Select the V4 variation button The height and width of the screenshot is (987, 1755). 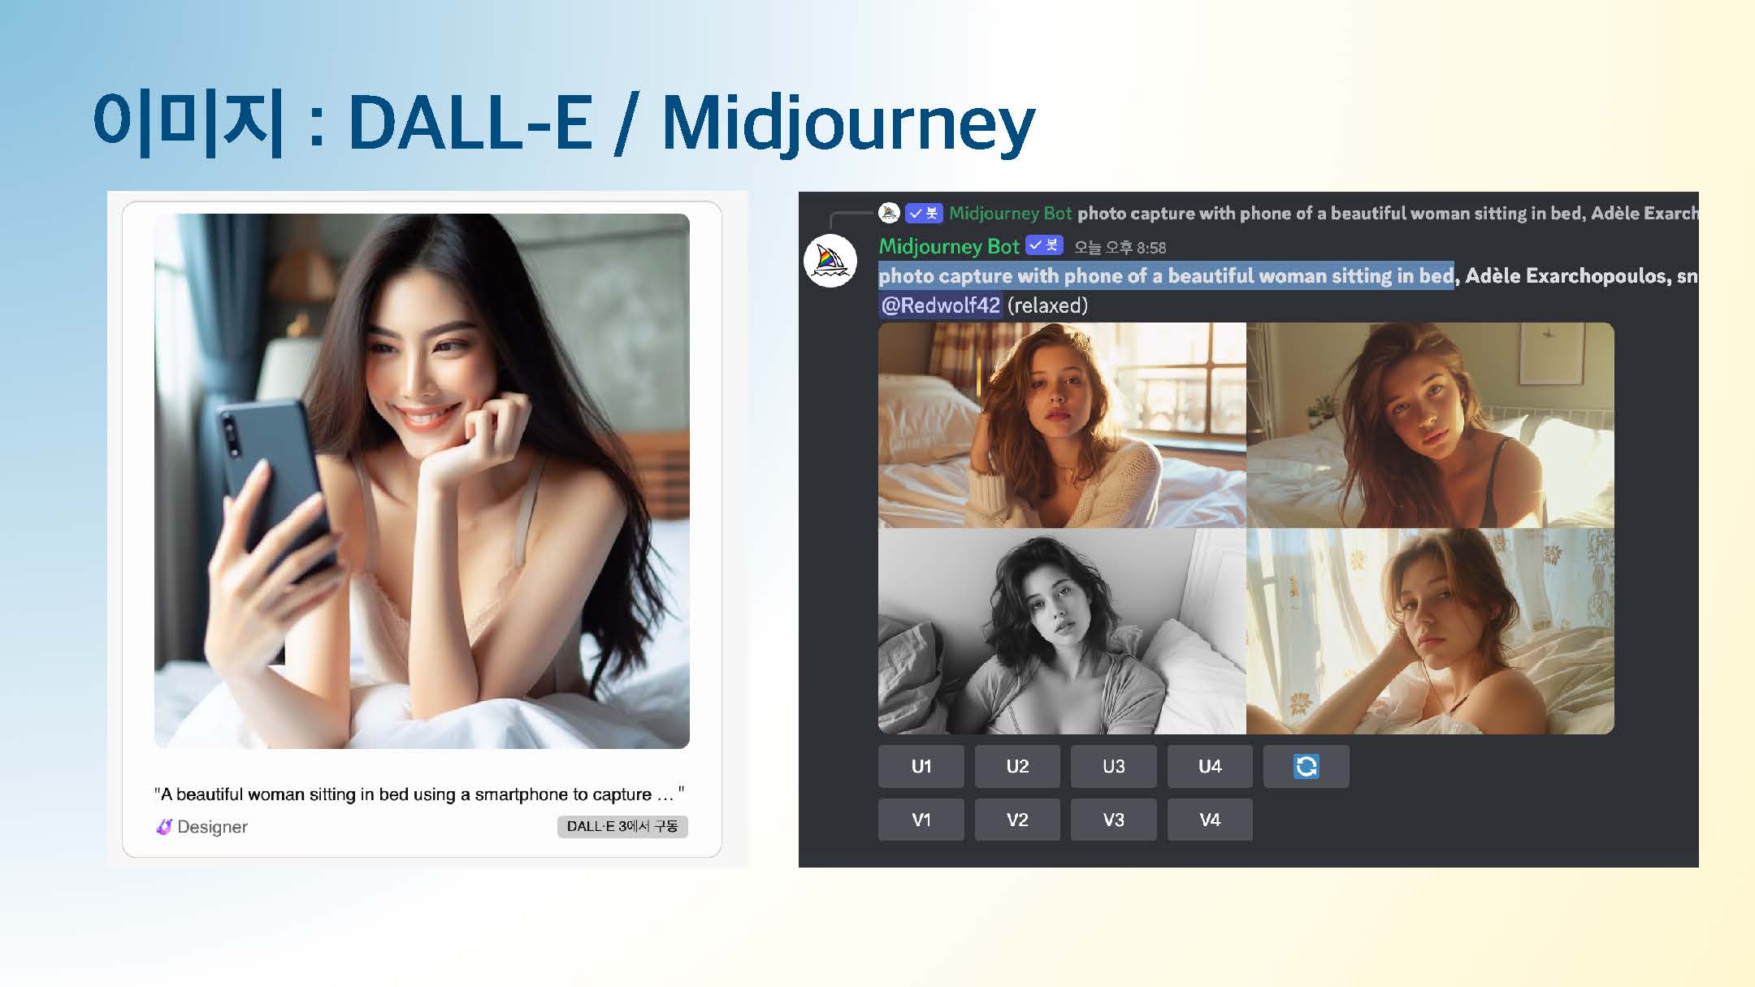(1209, 820)
